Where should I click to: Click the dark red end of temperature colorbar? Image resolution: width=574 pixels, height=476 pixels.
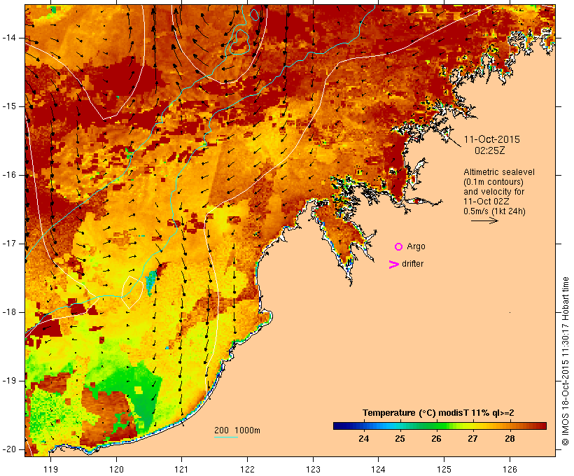[x=543, y=426]
